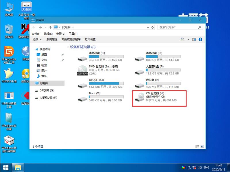Open Diskgenius 分区工具 from the desktop
The width and height of the screenshot is (230, 172).
8,52
